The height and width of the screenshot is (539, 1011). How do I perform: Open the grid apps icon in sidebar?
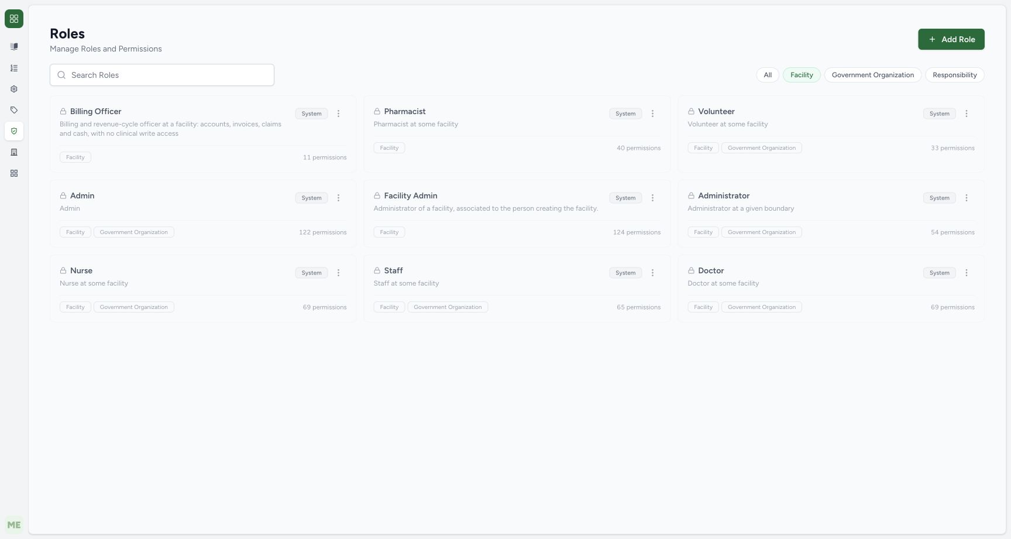point(14,173)
